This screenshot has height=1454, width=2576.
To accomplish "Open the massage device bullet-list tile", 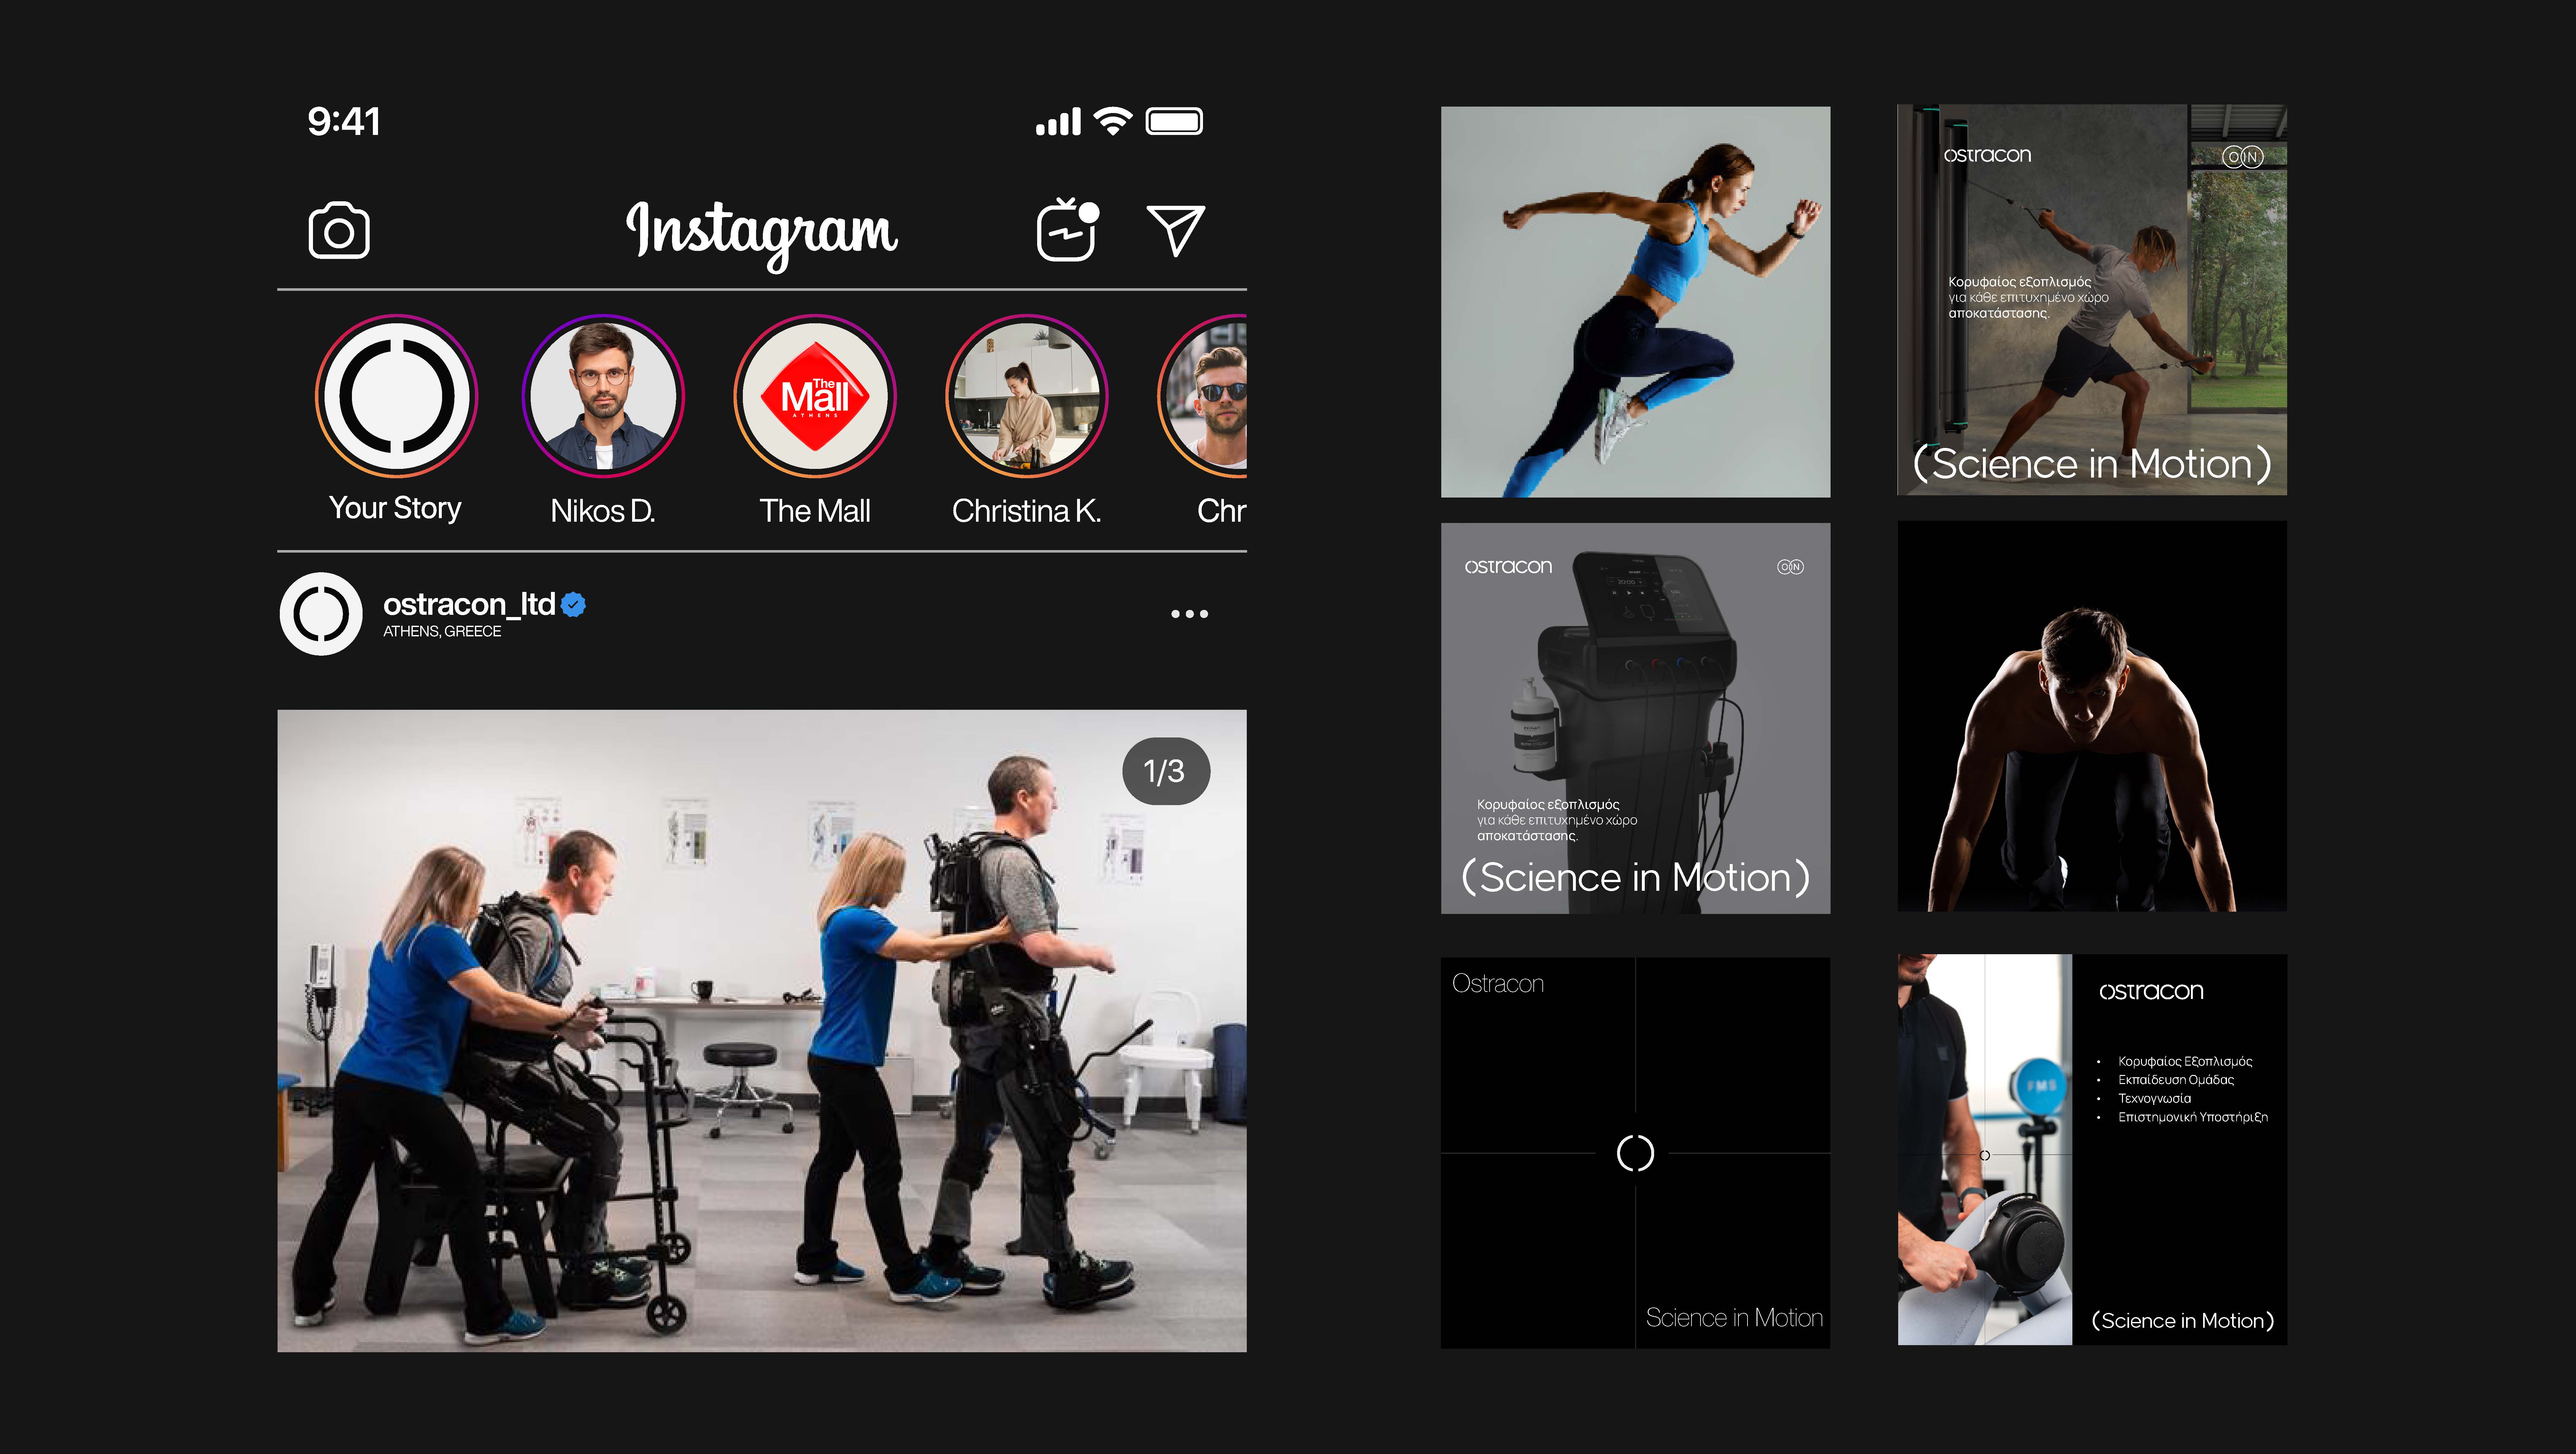I will point(2092,1150).
